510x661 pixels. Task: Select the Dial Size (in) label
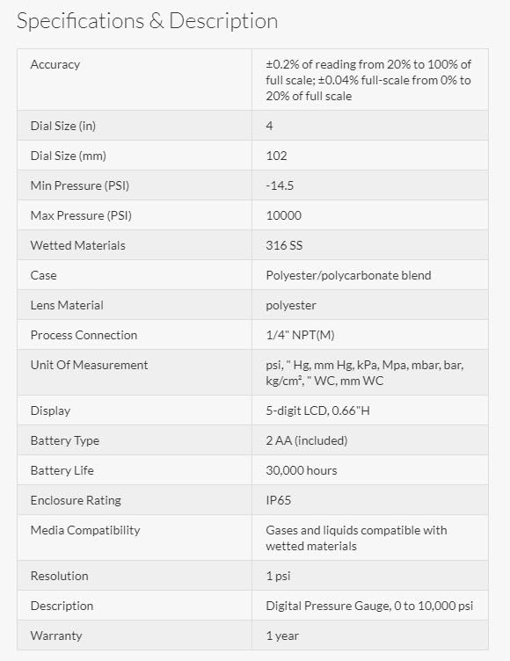[x=62, y=126]
